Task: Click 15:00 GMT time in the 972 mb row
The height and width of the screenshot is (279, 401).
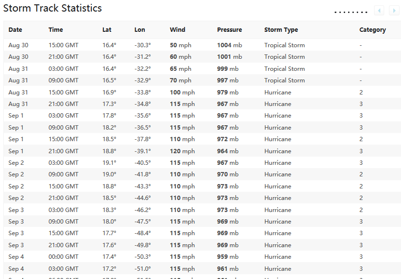Action: point(64,139)
